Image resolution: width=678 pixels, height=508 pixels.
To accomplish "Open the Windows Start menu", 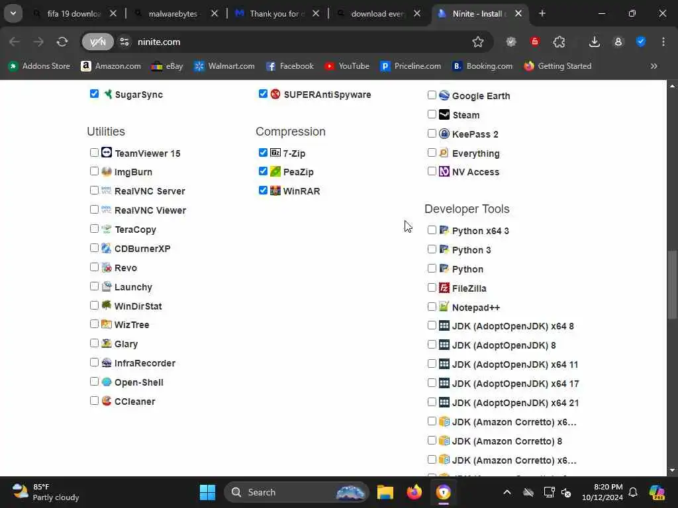I will 207,492.
